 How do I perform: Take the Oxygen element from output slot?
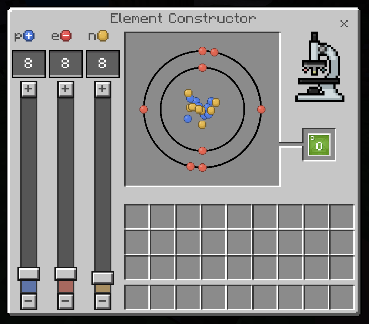tap(319, 145)
